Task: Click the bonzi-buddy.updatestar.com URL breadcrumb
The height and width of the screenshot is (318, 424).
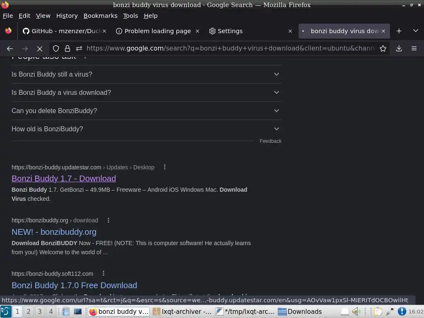Action: pos(83,167)
